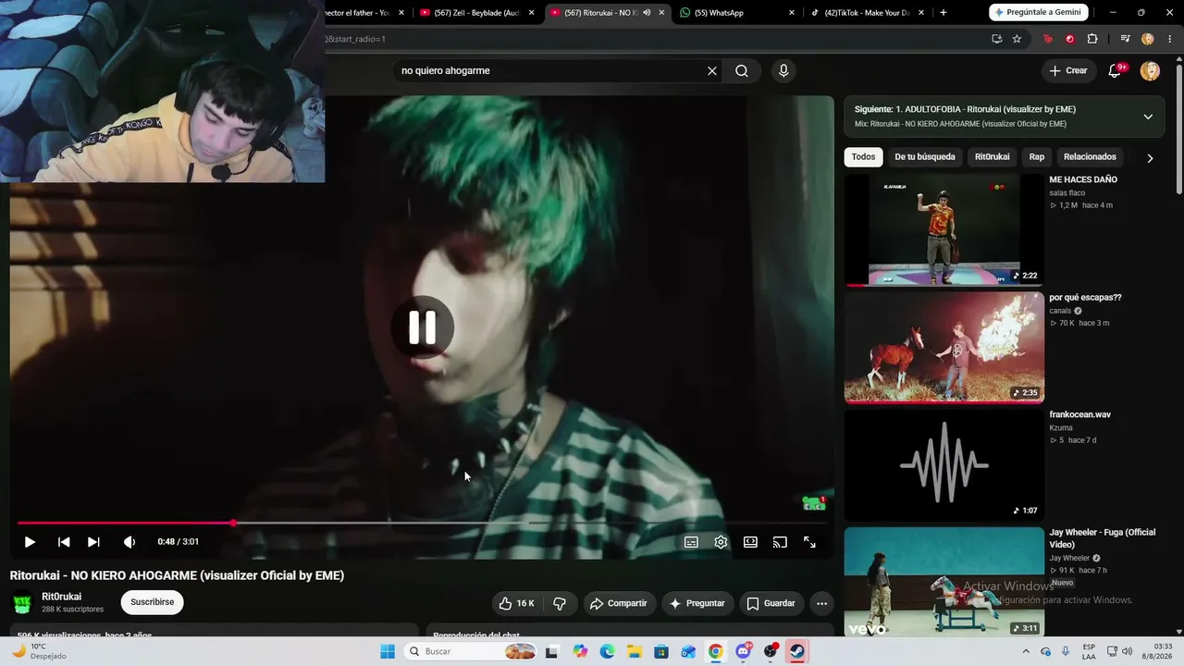Click the large pause overlay on video
This screenshot has height=666, width=1184.
pyautogui.click(x=423, y=327)
